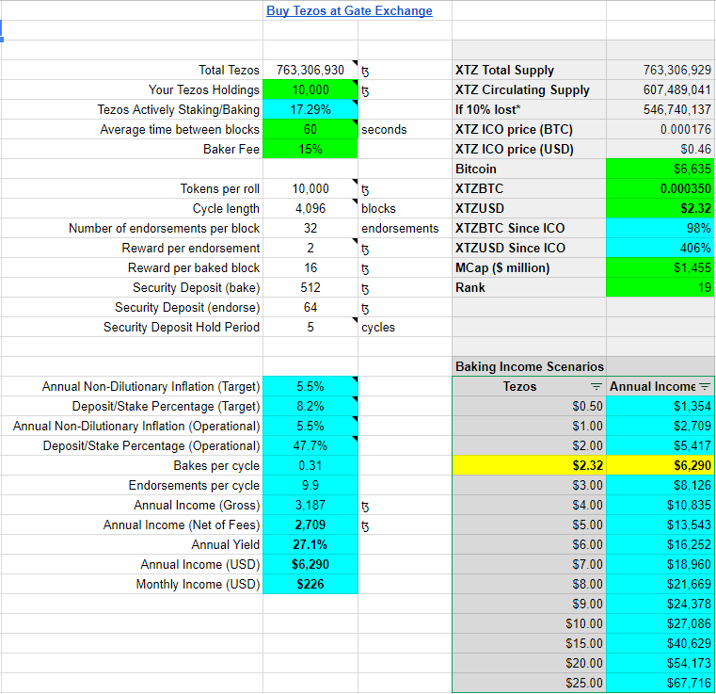This screenshot has width=716, height=694.
Task: Click the Annual Yield 27.1% cell
Action: tap(310, 544)
